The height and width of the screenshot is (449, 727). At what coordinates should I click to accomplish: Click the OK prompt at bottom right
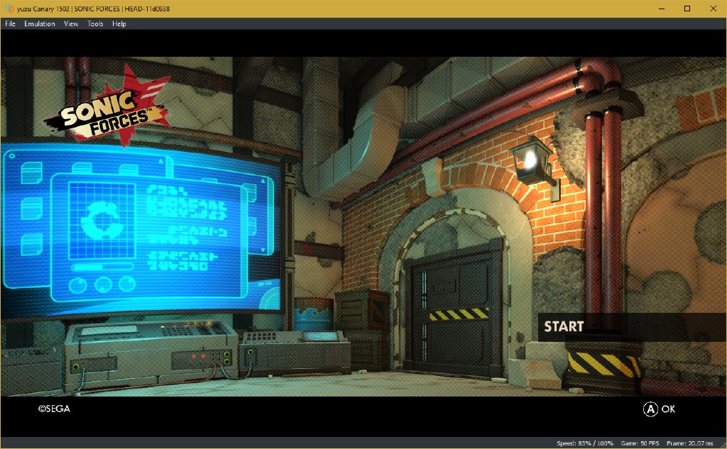tap(658, 409)
